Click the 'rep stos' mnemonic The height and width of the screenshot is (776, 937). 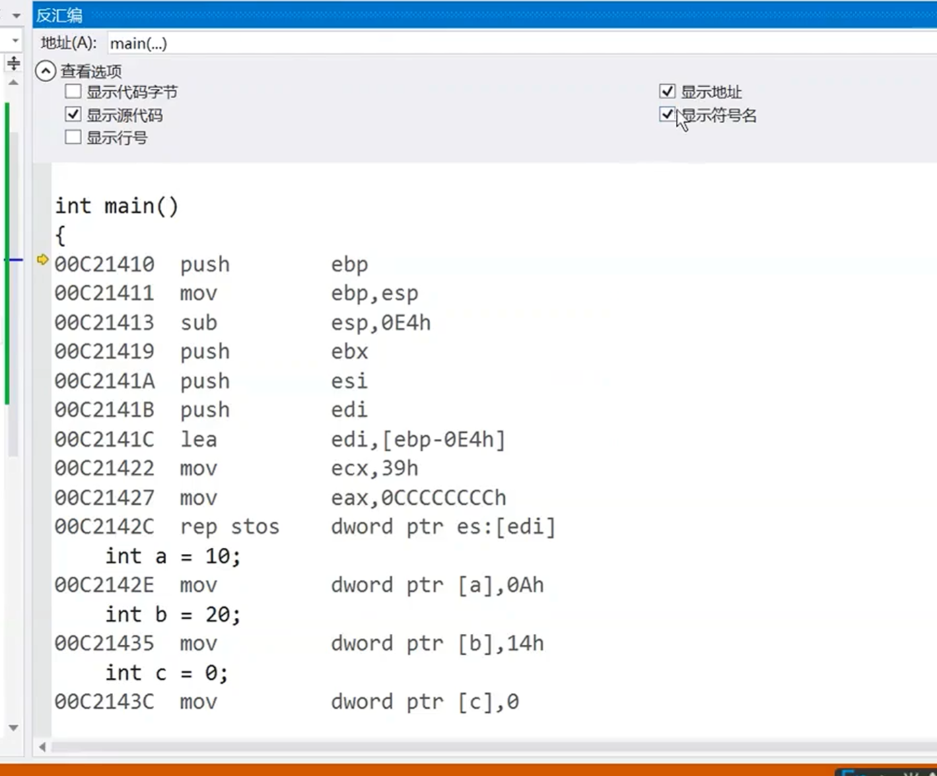pos(230,527)
